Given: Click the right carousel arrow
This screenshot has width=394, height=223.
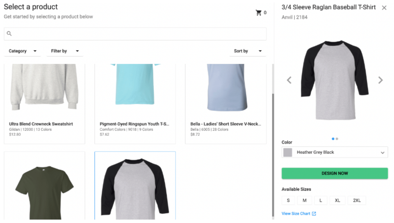Looking at the screenshot, I should (381, 80).
